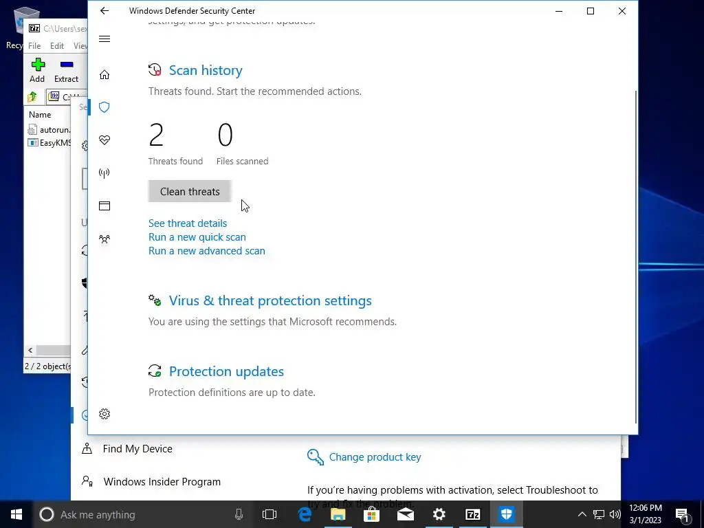Open the network tray icon

point(599,514)
